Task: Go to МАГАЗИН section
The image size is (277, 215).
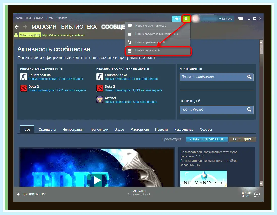Action: (44, 27)
